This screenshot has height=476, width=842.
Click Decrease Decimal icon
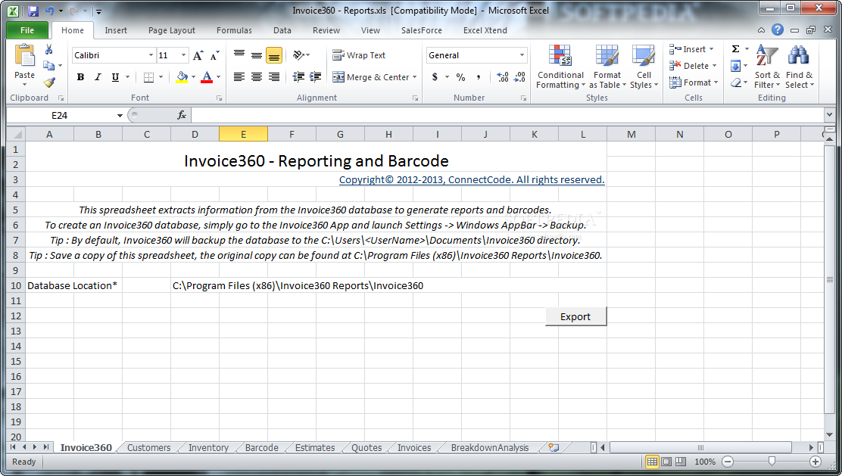(519, 77)
